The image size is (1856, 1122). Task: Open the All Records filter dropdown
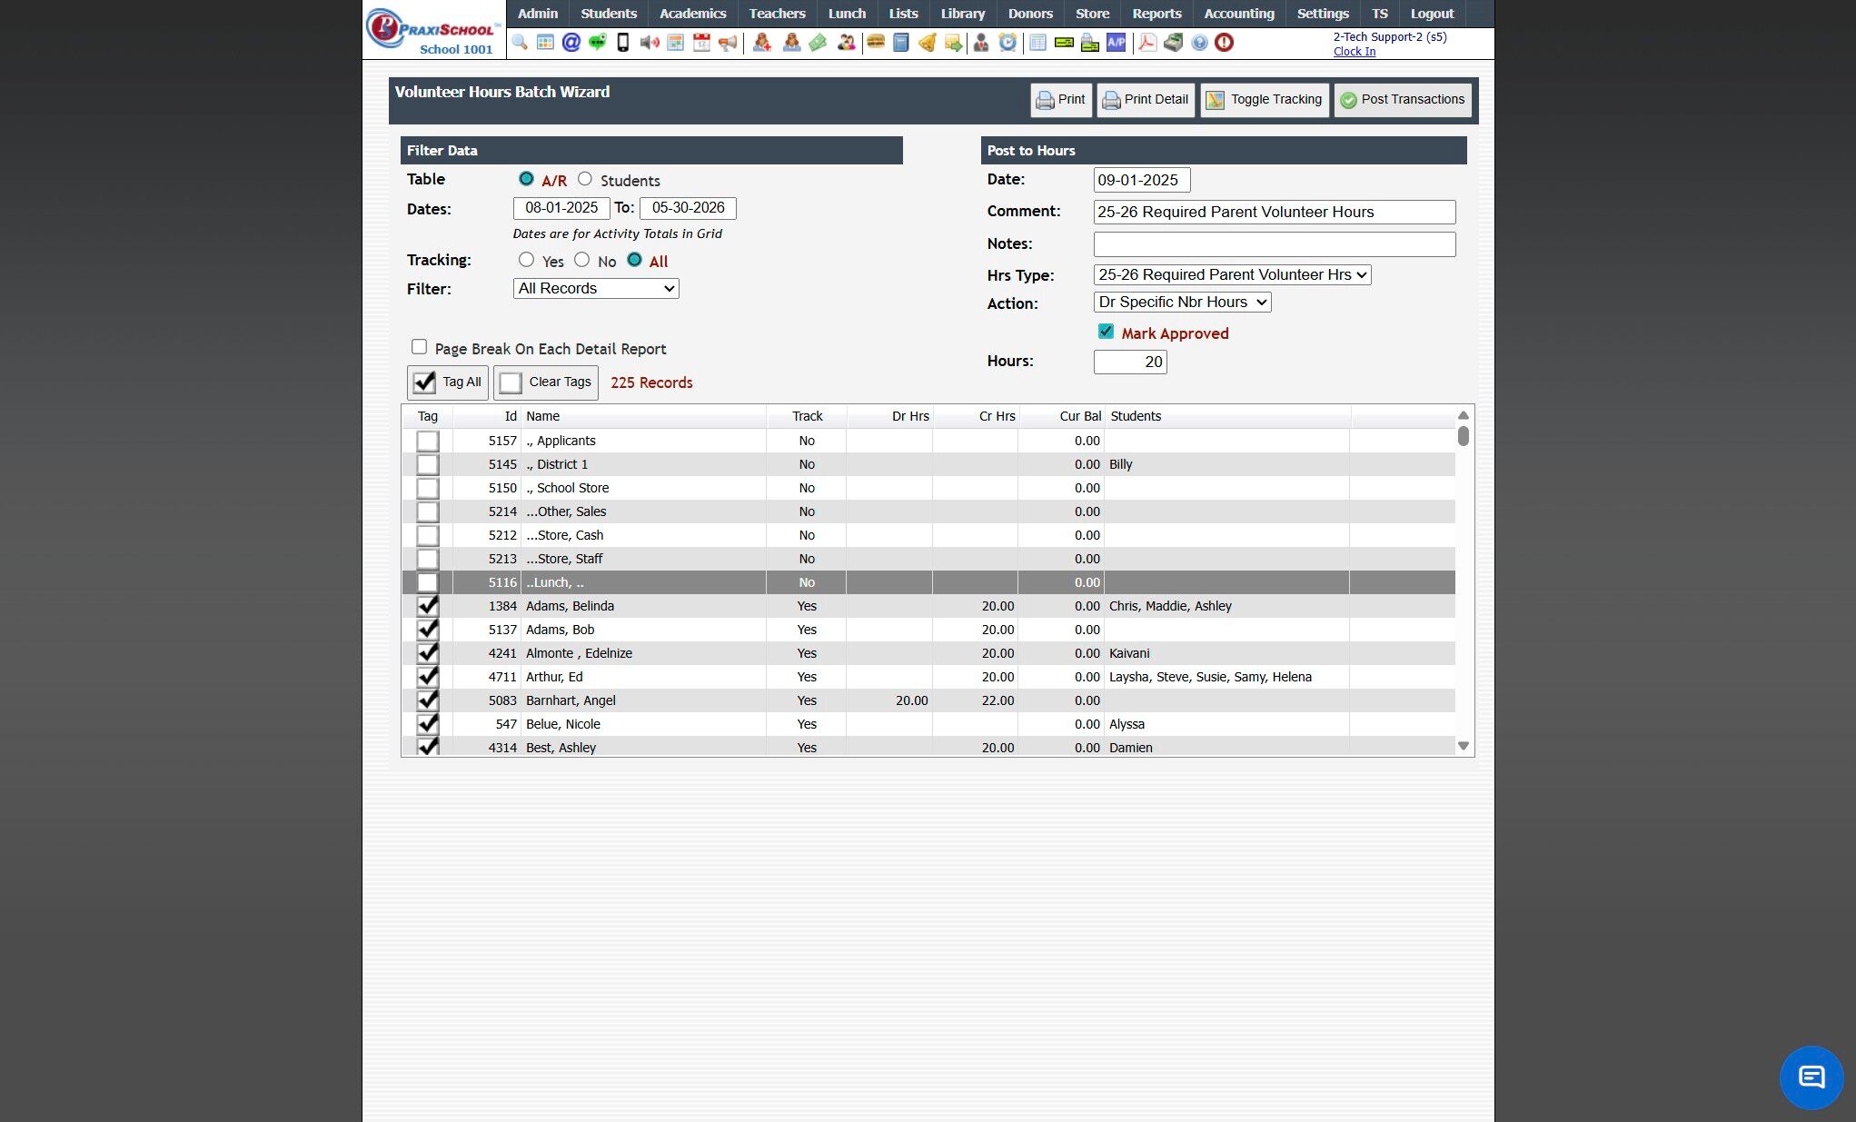click(x=596, y=288)
